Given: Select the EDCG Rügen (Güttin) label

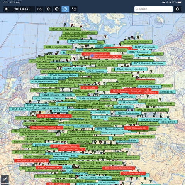Looking at the screenshot, I should pos(138,42).
